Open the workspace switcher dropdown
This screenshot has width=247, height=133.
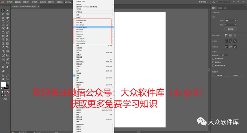coord(204,2)
